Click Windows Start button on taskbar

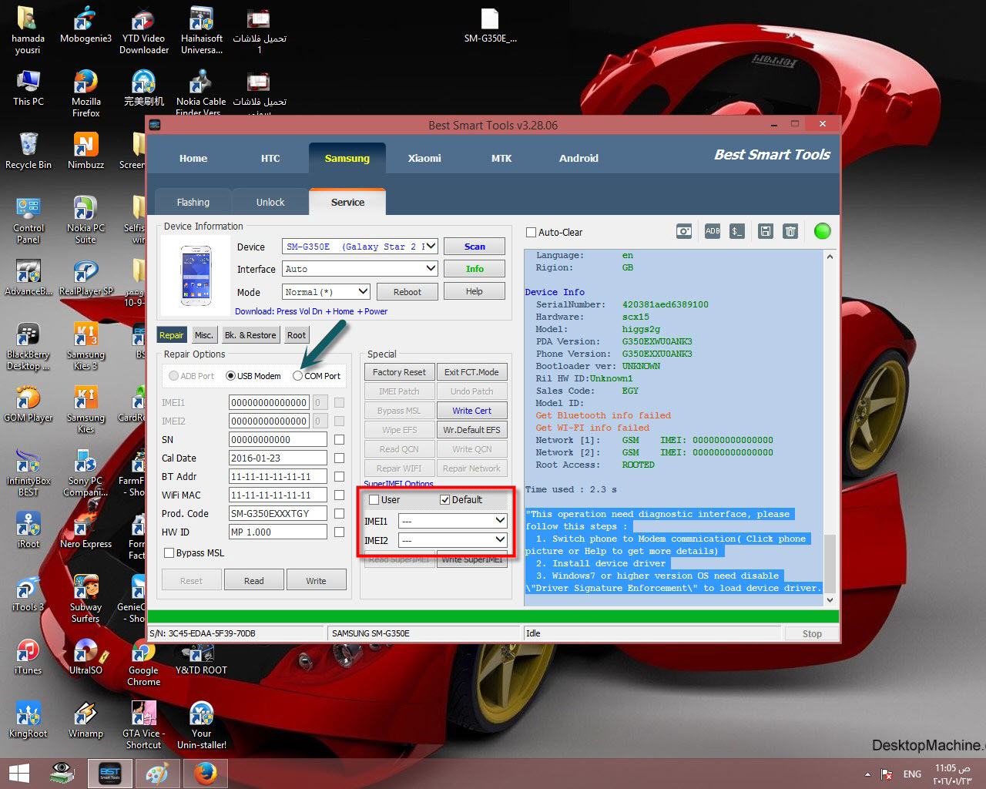18,773
